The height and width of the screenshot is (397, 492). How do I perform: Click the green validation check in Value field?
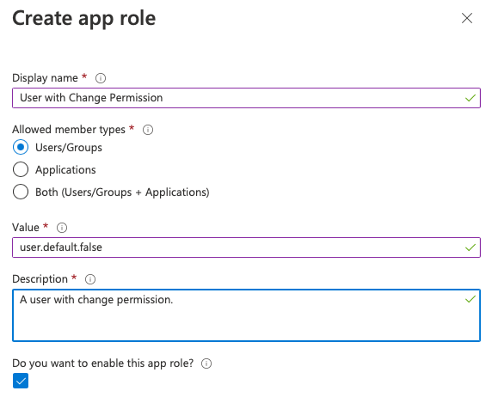coord(470,247)
